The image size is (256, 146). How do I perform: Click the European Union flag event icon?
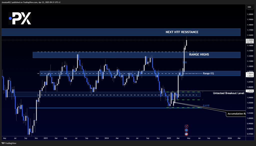[186, 130]
